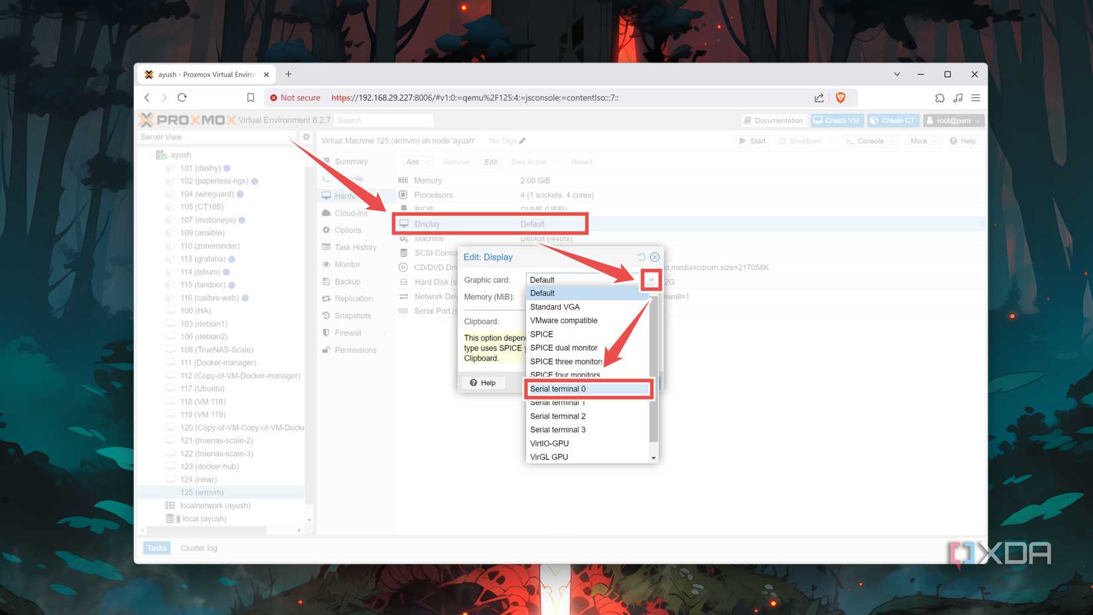Viewport: 1093px width, 615px height.
Task: Expand the Server View dropdown
Action: pyautogui.click(x=289, y=137)
